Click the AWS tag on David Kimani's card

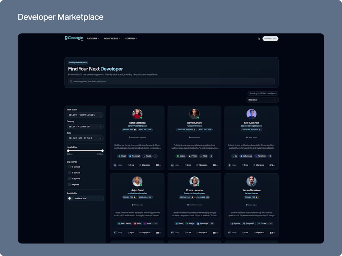click(204, 156)
